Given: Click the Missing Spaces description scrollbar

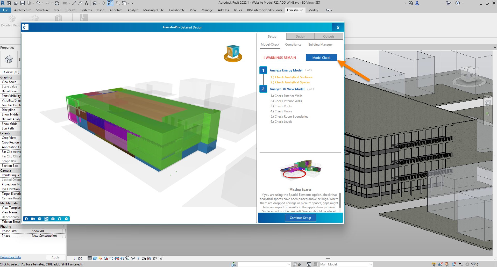Looking at the screenshot, I should 340,200.
